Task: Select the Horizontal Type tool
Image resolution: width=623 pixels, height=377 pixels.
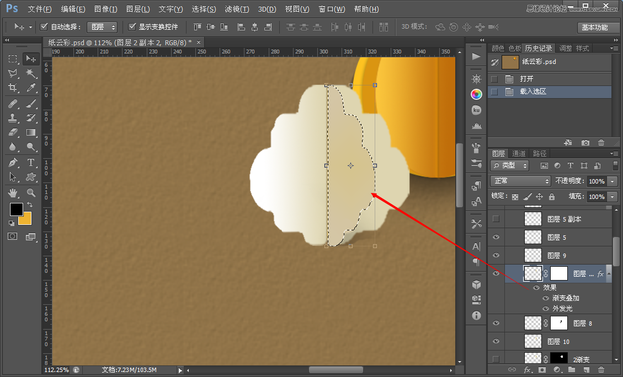Action: (x=30, y=162)
